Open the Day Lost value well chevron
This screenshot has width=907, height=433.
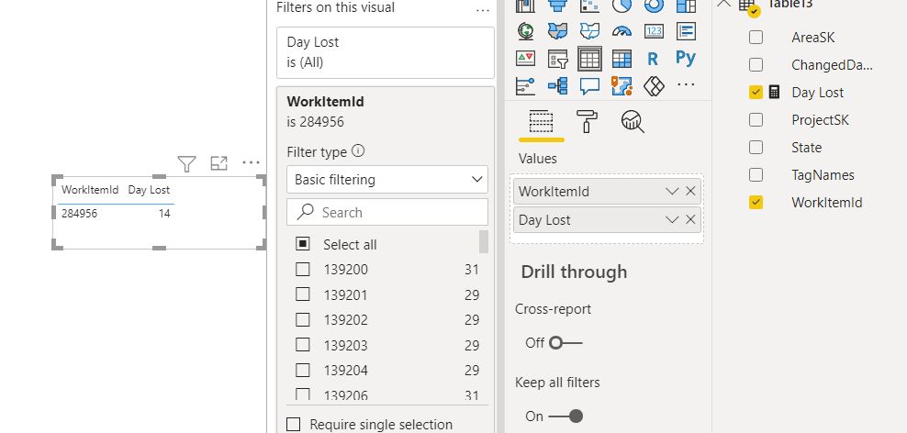pyautogui.click(x=672, y=219)
